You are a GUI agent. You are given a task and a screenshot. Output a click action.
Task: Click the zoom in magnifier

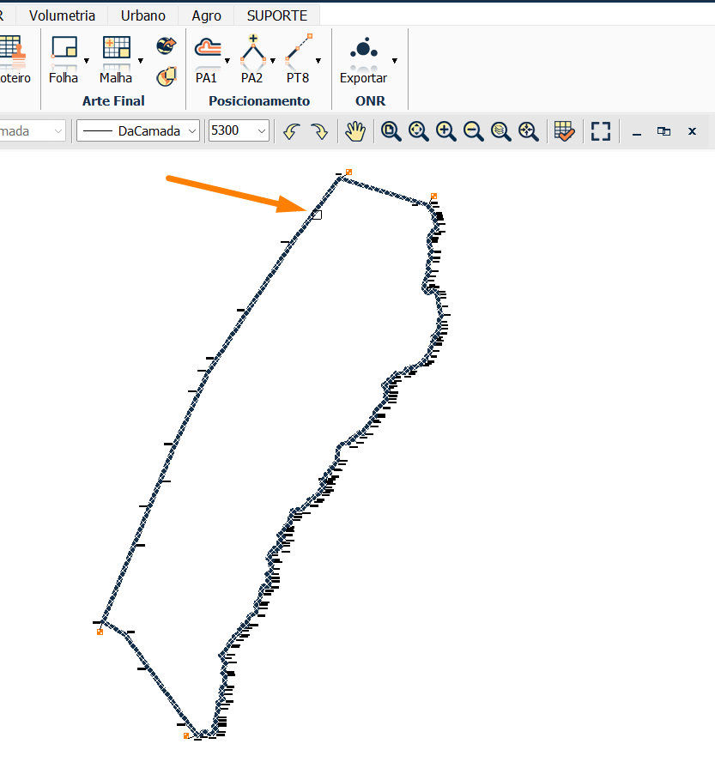click(x=445, y=131)
